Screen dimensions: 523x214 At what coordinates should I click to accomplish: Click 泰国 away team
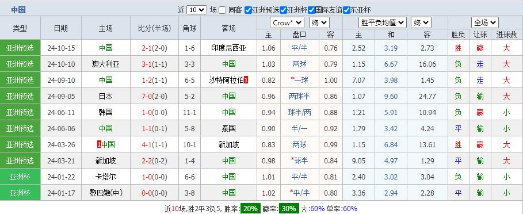click(x=228, y=128)
